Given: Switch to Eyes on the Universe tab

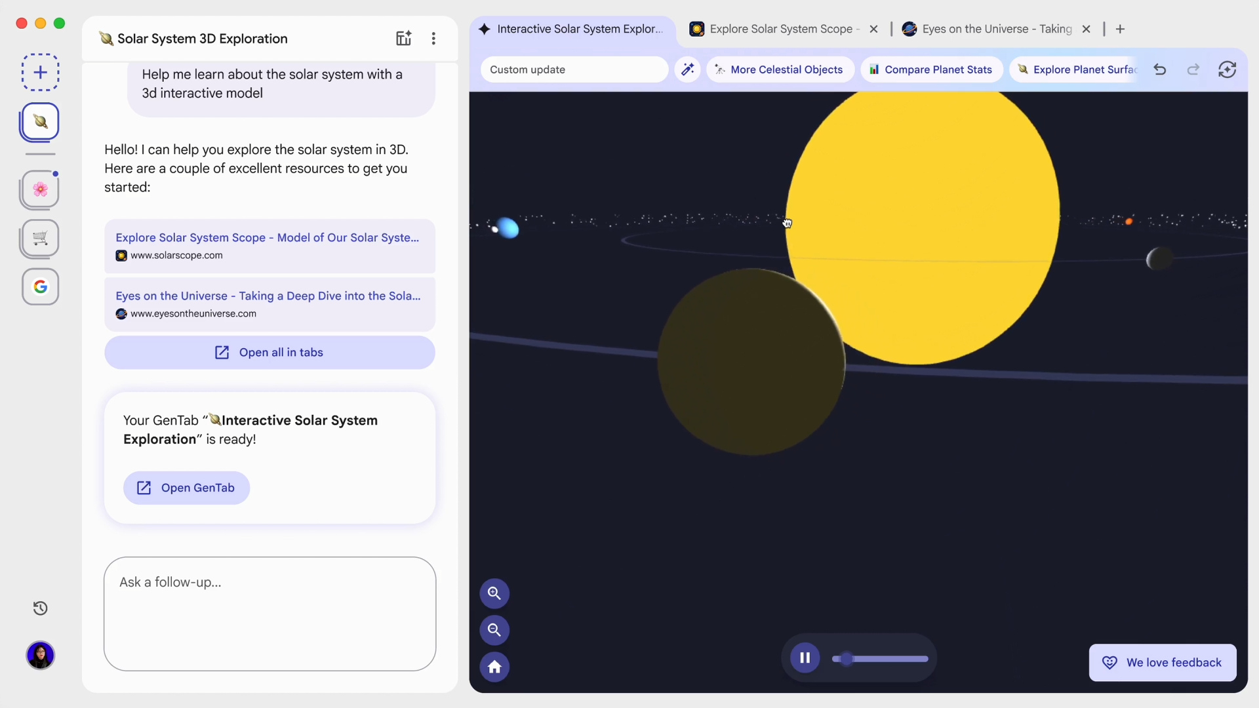Looking at the screenshot, I should pyautogui.click(x=995, y=29).
